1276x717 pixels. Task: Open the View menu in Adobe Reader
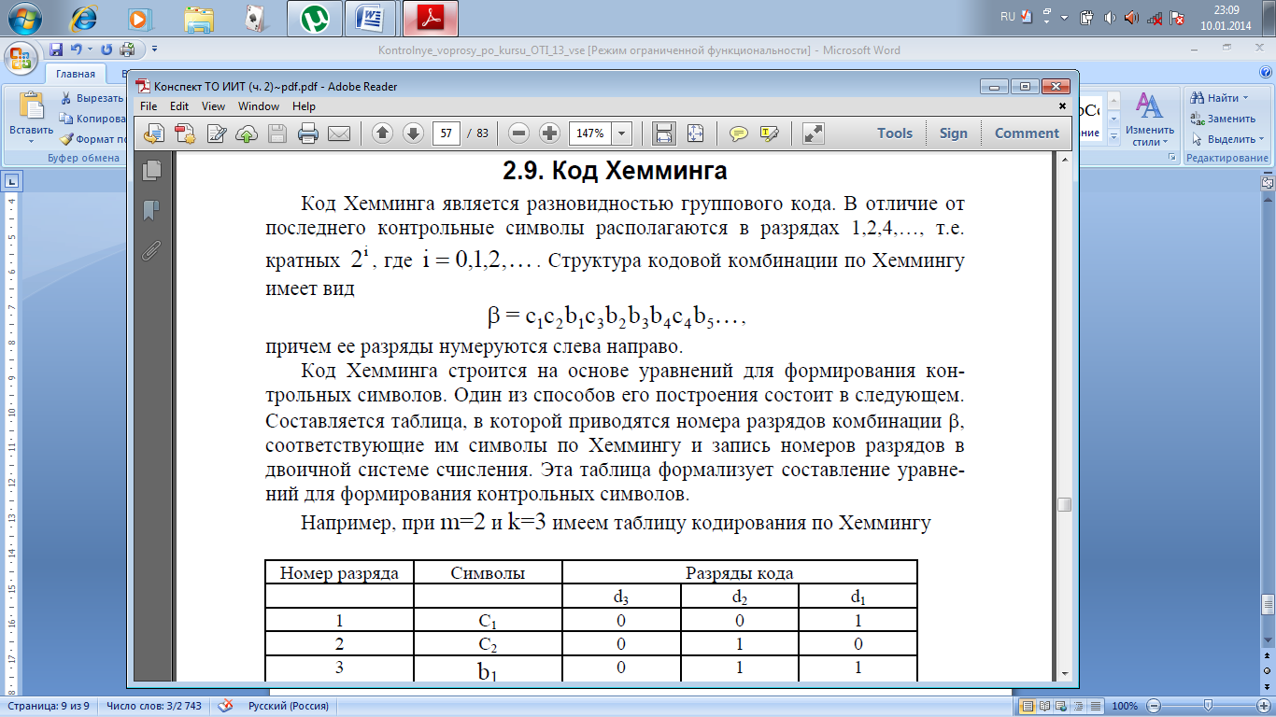213,106
